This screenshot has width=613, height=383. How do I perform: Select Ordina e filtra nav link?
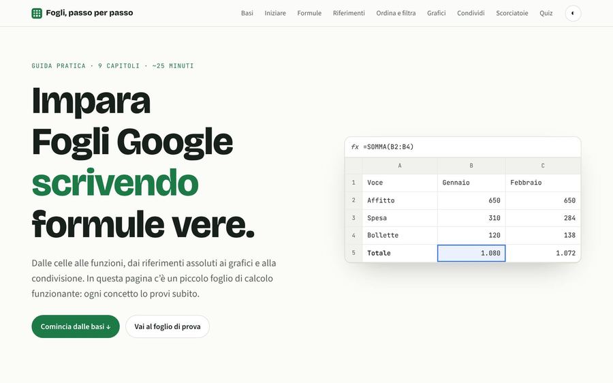tap(396, 13)
